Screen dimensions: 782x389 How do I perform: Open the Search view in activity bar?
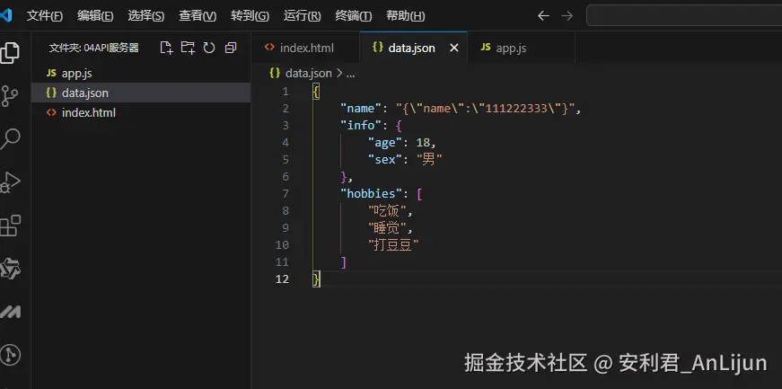[x=10, y=139]
